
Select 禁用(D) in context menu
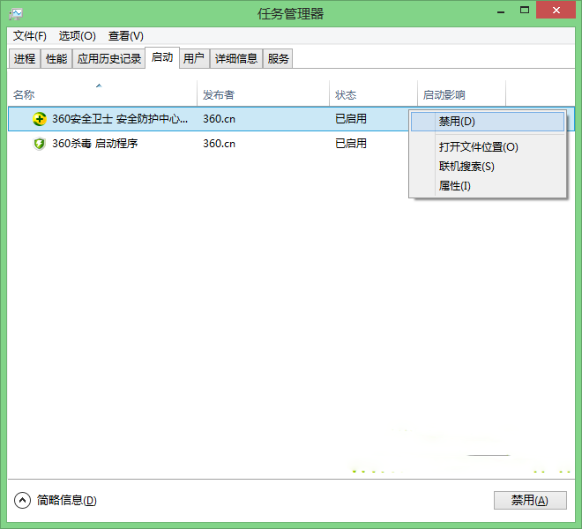[457, 122]
